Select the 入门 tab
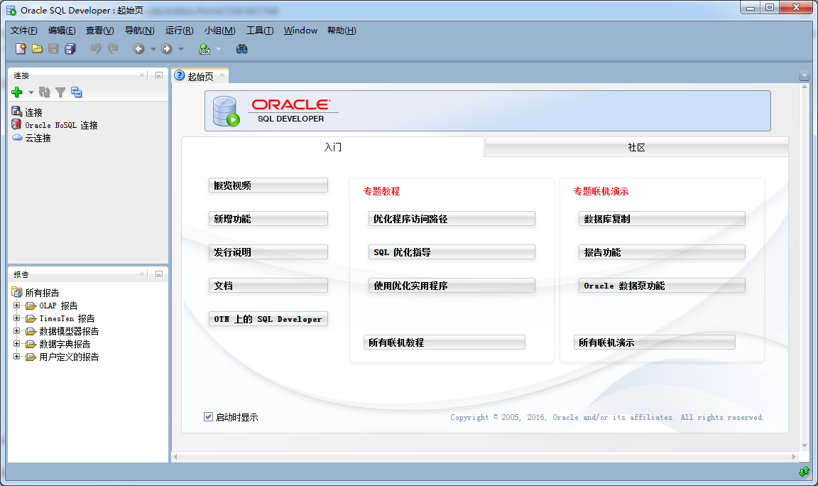 coord(333,147)
